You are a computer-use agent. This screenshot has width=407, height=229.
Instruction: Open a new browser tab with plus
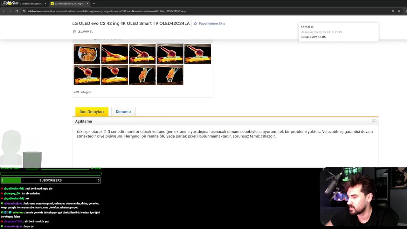(94, 3)
